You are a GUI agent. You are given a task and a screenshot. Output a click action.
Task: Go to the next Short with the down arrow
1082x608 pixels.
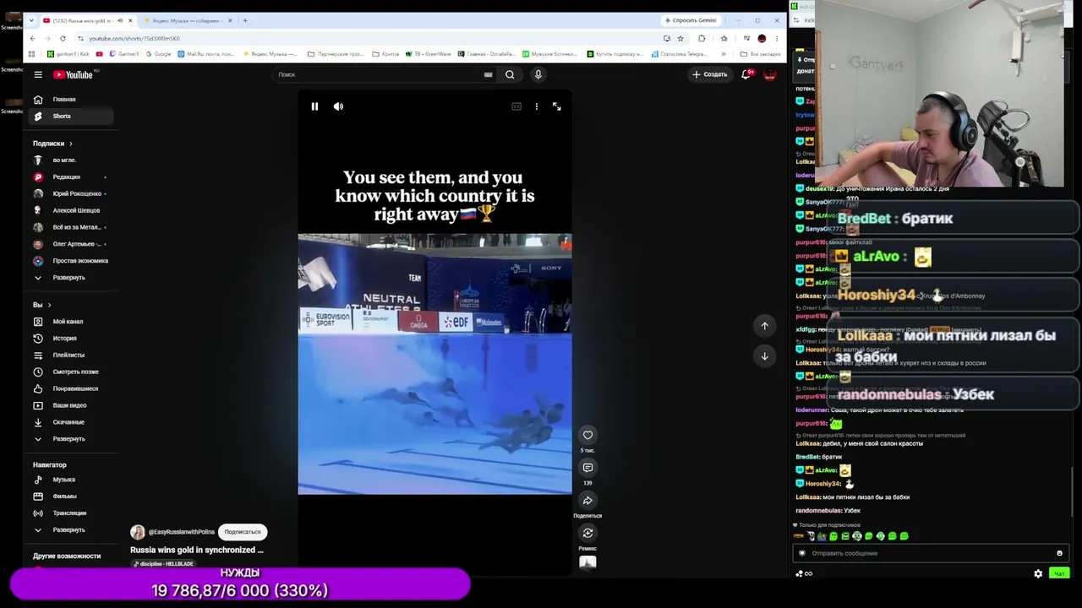pos(764,356)
